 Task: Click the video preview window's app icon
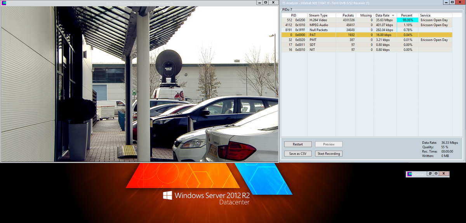[x=4, y=3]
